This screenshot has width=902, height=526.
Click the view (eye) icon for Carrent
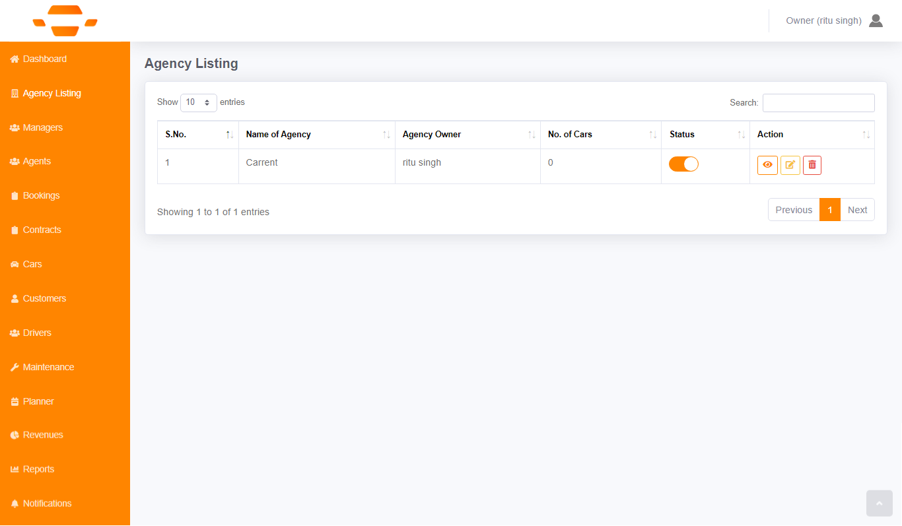click(x=767, y=165)
